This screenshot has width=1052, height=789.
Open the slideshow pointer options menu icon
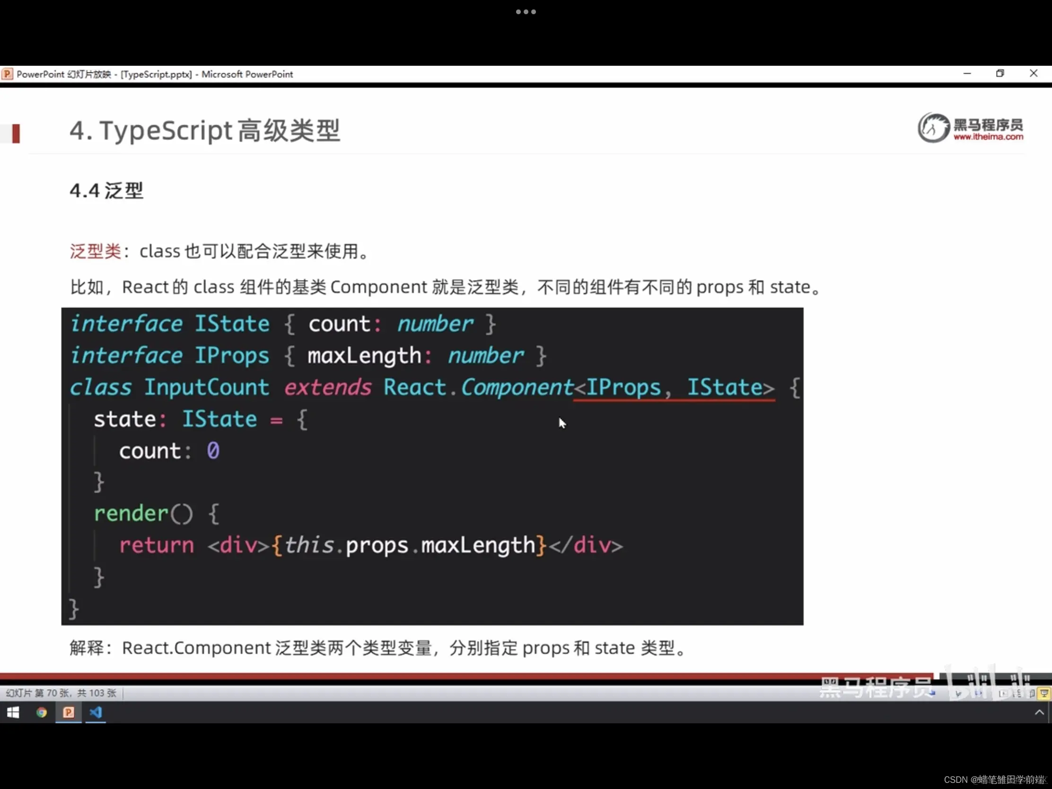(958, 693)
